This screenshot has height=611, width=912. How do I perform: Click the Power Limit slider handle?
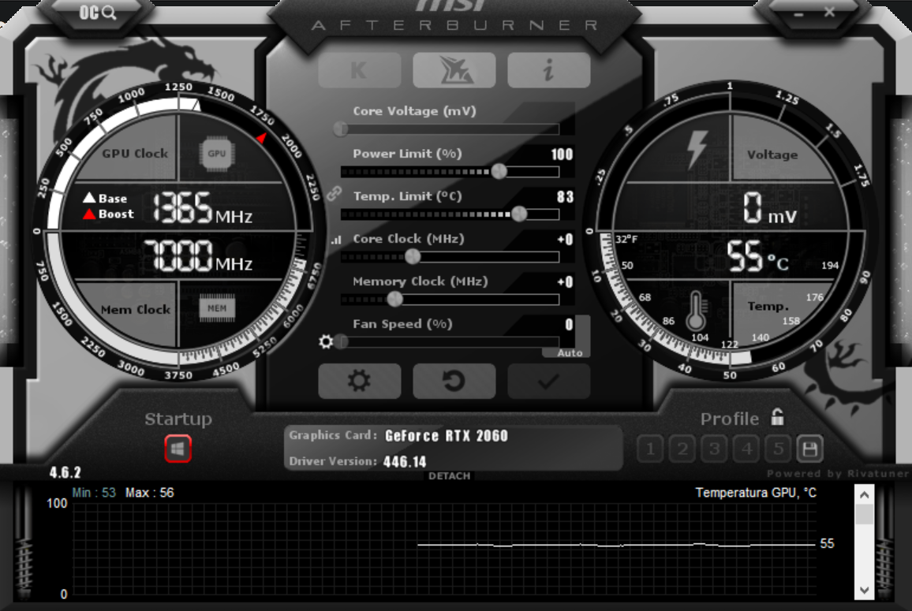[x=499, y=171]
